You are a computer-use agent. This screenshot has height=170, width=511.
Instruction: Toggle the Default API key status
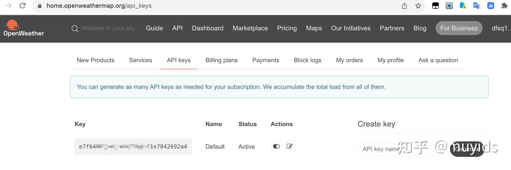coord(276,146)
